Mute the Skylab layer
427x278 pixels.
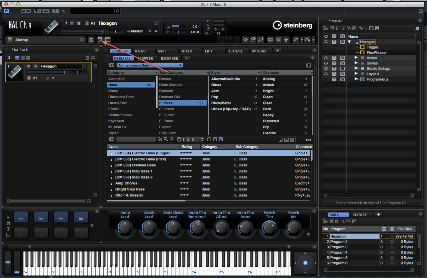click(334, 63)
